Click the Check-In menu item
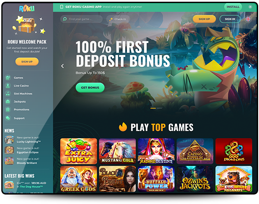Viewport: 259px width, 204px height. pyautogui.click(x=118, y=19)
